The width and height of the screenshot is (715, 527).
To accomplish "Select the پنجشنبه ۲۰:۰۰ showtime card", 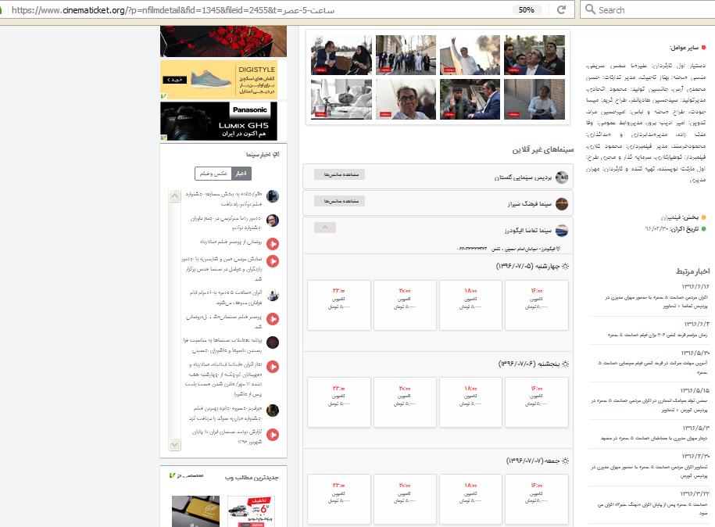I will [405, 403].
